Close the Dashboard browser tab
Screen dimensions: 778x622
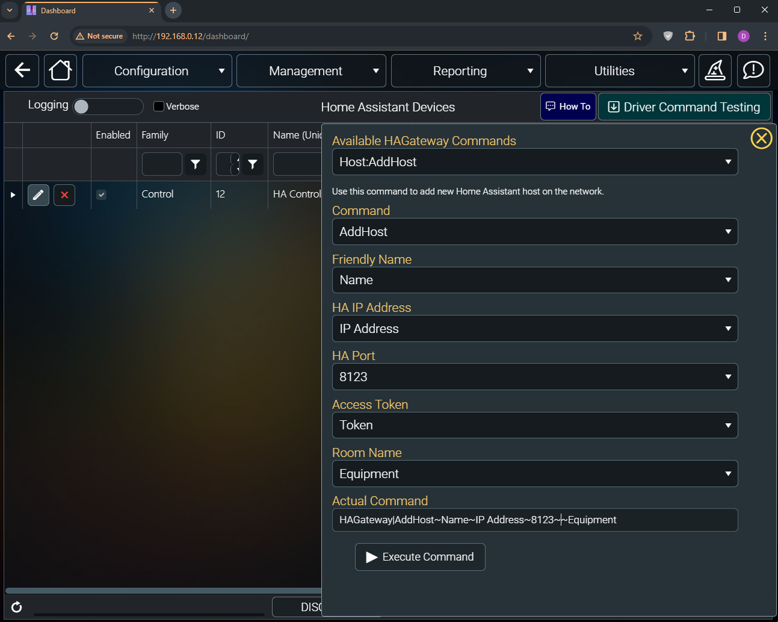[152, 10]
